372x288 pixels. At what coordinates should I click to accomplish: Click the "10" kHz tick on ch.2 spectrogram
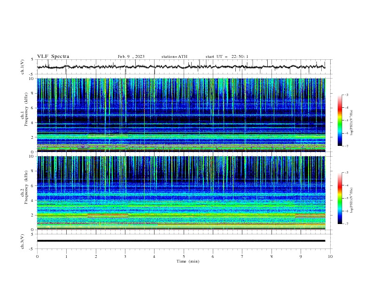pos(32,156)
